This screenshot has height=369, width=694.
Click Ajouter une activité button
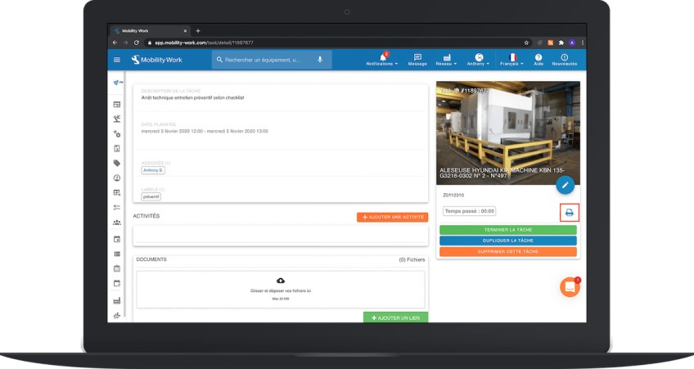click(x=393, y=218)
